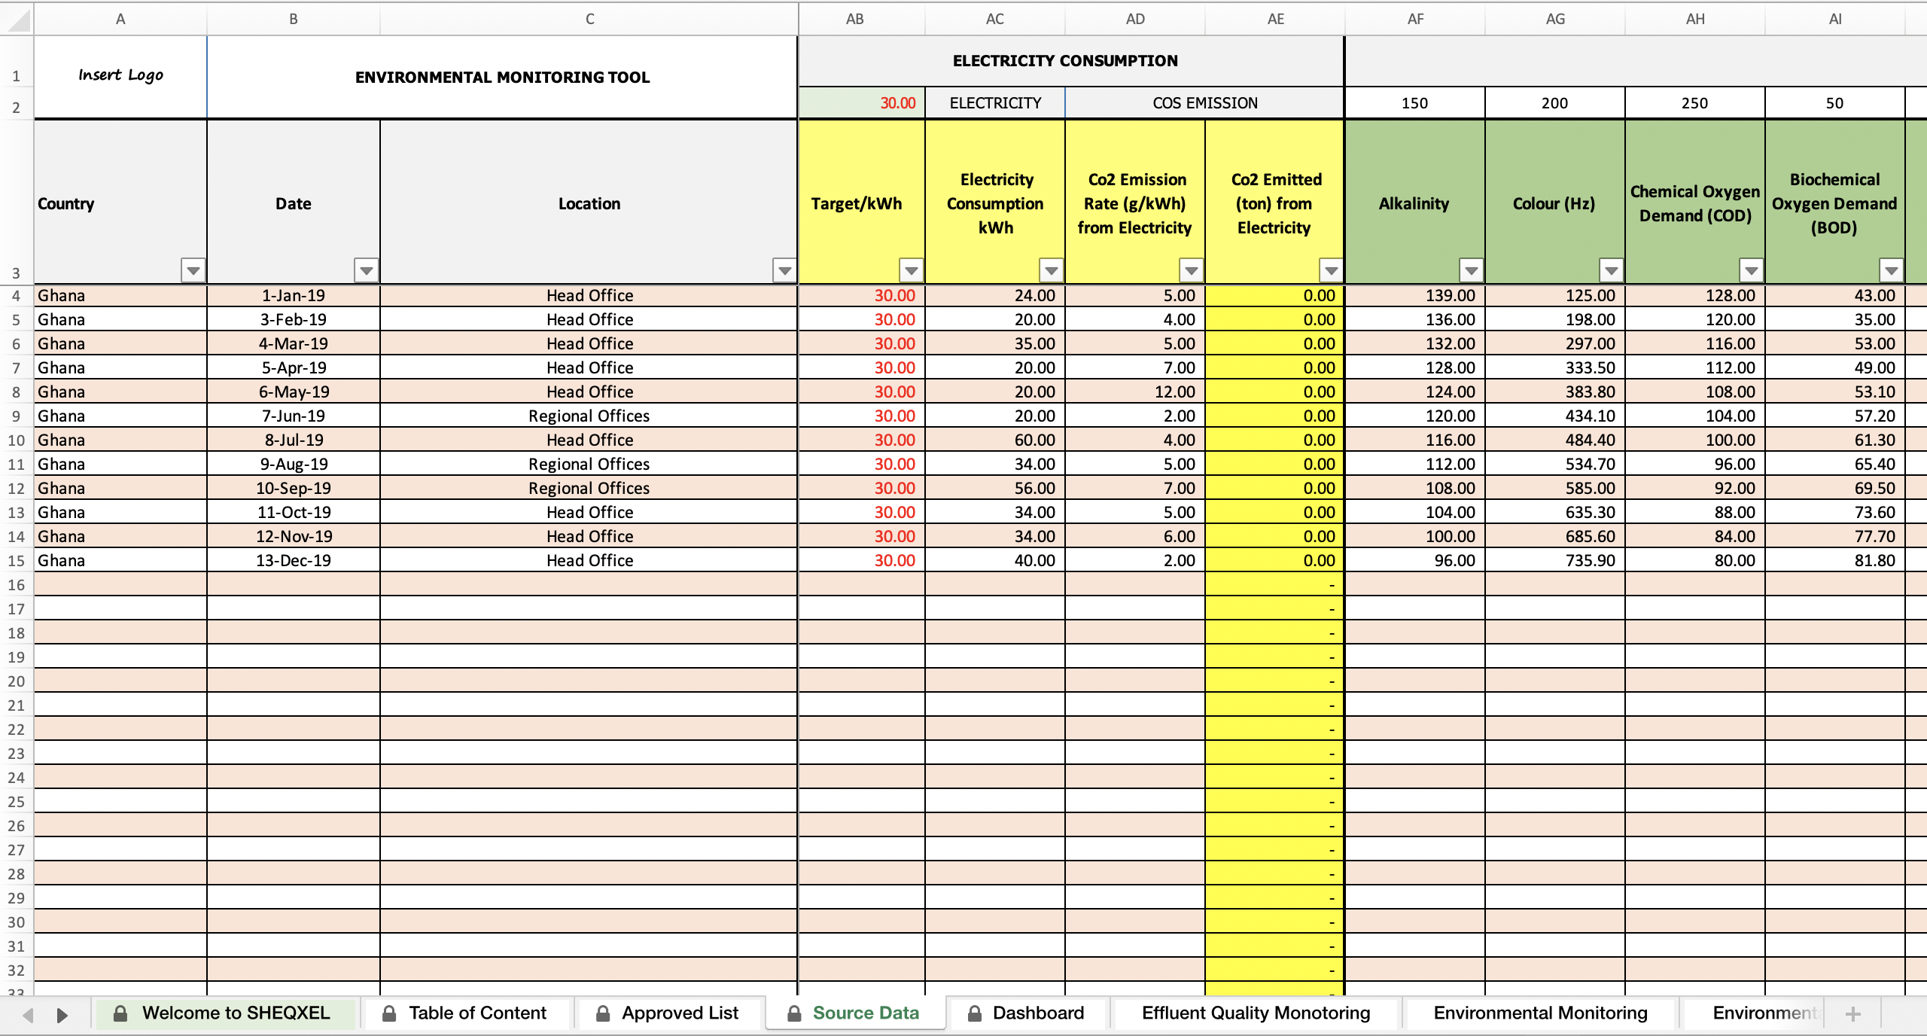Select row 15 header
Screen dimensions: 1927x1036
17,561
